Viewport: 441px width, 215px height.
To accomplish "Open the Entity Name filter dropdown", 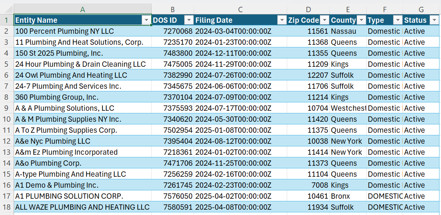I will [x=146, y=20].
